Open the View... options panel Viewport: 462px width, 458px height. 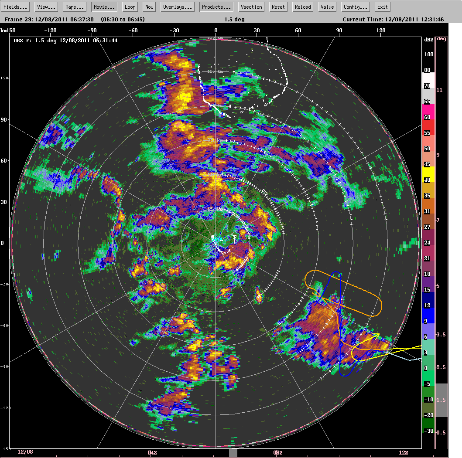click(46, 7)
